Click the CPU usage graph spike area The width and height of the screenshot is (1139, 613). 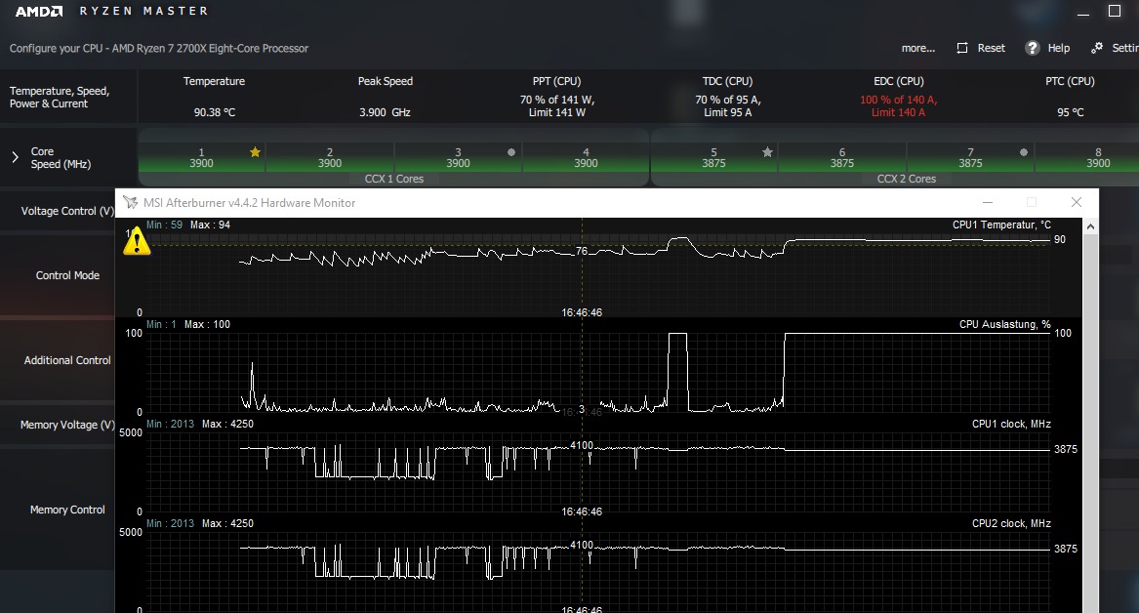point(677,372)
